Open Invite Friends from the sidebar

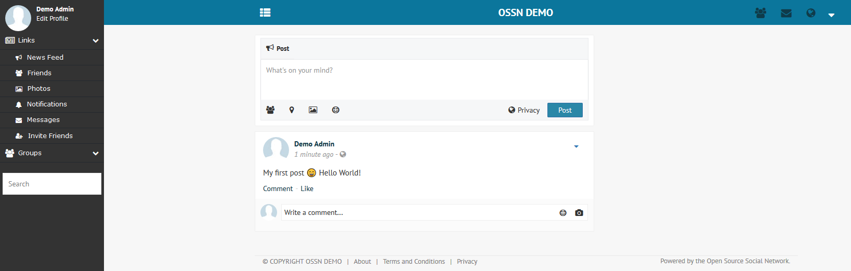pyautogui.click(x=50, y=136)
